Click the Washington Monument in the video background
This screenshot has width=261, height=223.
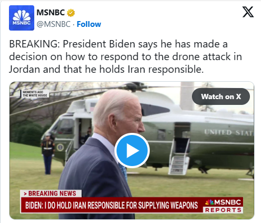(x=187, y=96)
